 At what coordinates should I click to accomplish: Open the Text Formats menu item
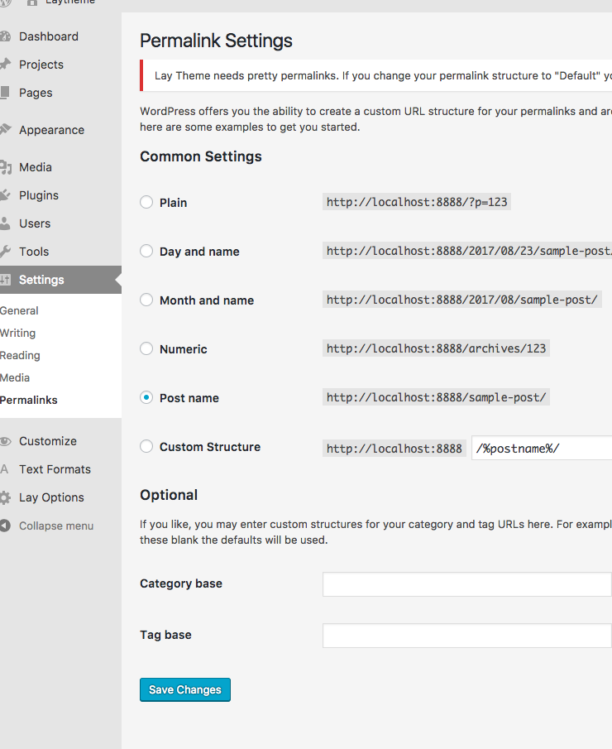[55, 469]
